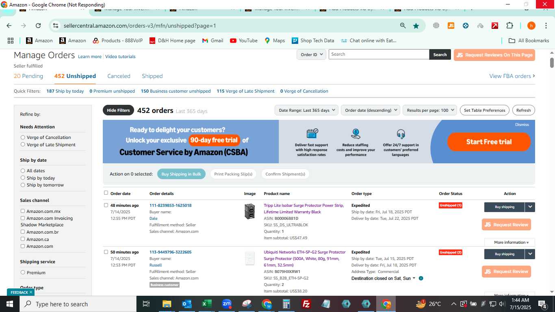Expand Buy shipping arrow for Tripp Lite order
555x312 pixels.
tap(530, 207)
